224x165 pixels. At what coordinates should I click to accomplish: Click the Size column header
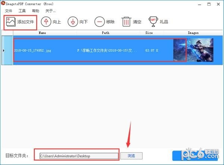click(x=149, y=33)
